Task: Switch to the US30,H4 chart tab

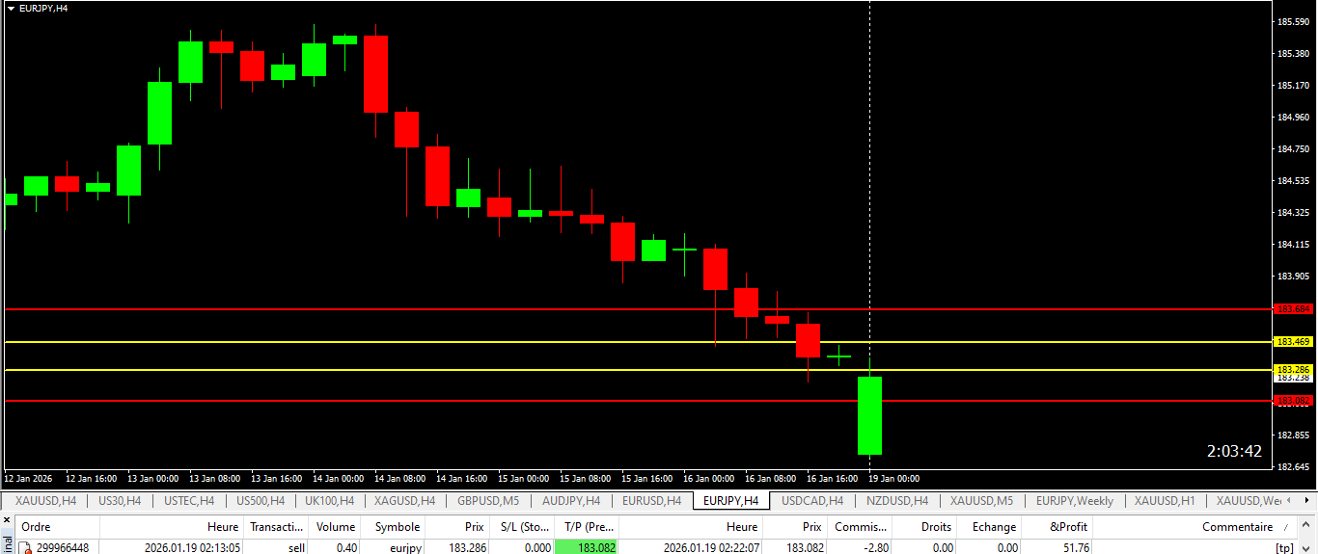Action: (x=120, y=501)
